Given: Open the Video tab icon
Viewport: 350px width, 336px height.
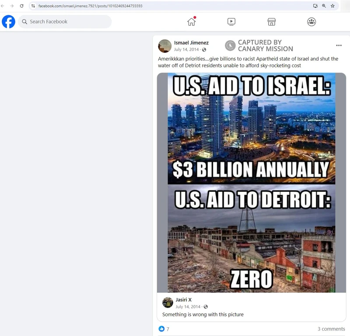Looking at the screenshot, I should [x=231, y=21].
